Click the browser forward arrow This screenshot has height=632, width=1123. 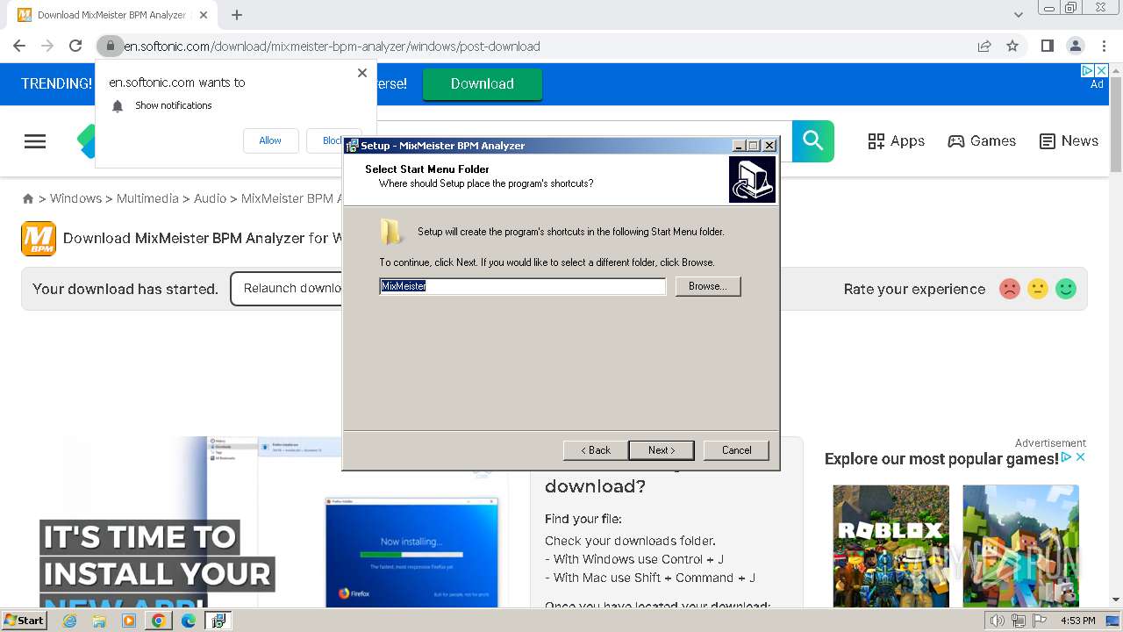[x=47, y=46]
